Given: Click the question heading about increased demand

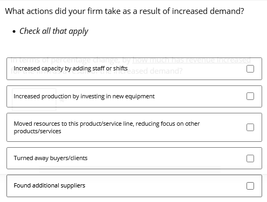Looking at the screenshot, I should [125, 11].
